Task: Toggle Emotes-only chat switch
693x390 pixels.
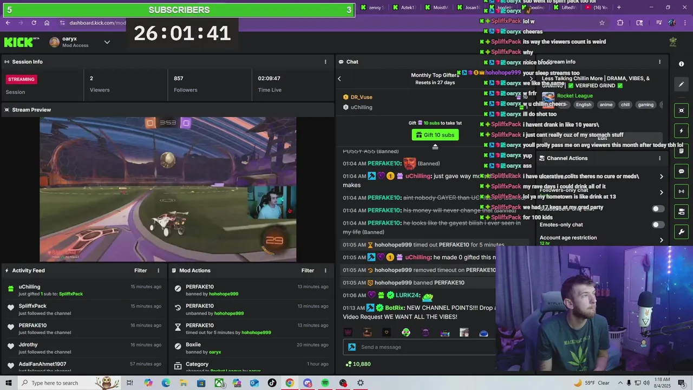Action: pos(658,225)
